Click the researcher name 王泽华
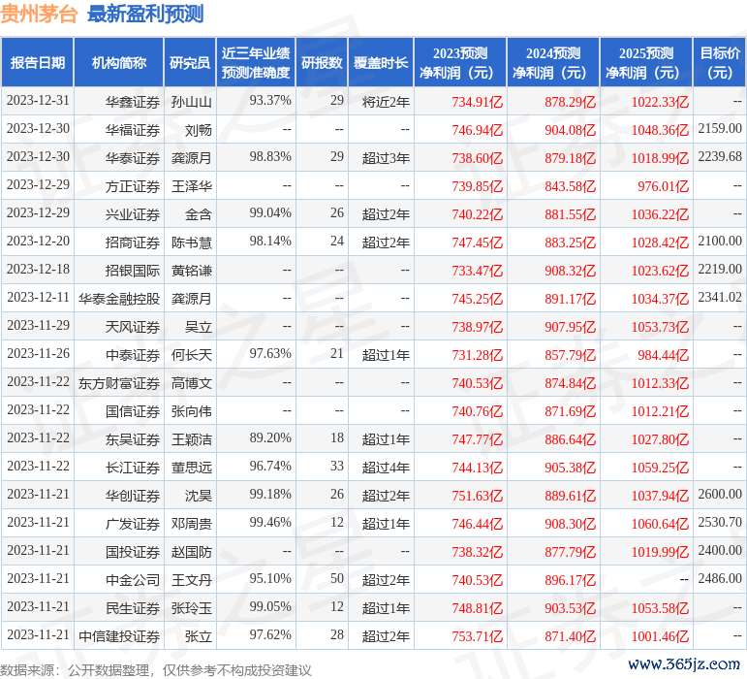 click(192, 186)
